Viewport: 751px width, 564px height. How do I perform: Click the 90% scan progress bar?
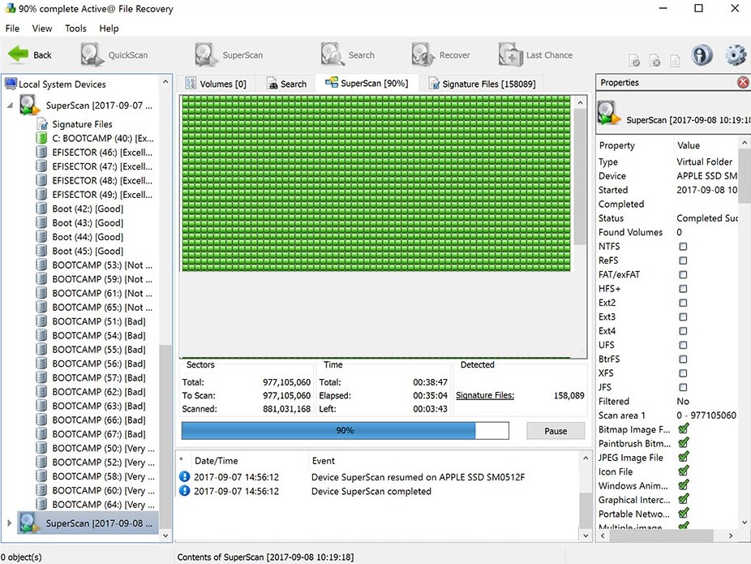[345, 430]
